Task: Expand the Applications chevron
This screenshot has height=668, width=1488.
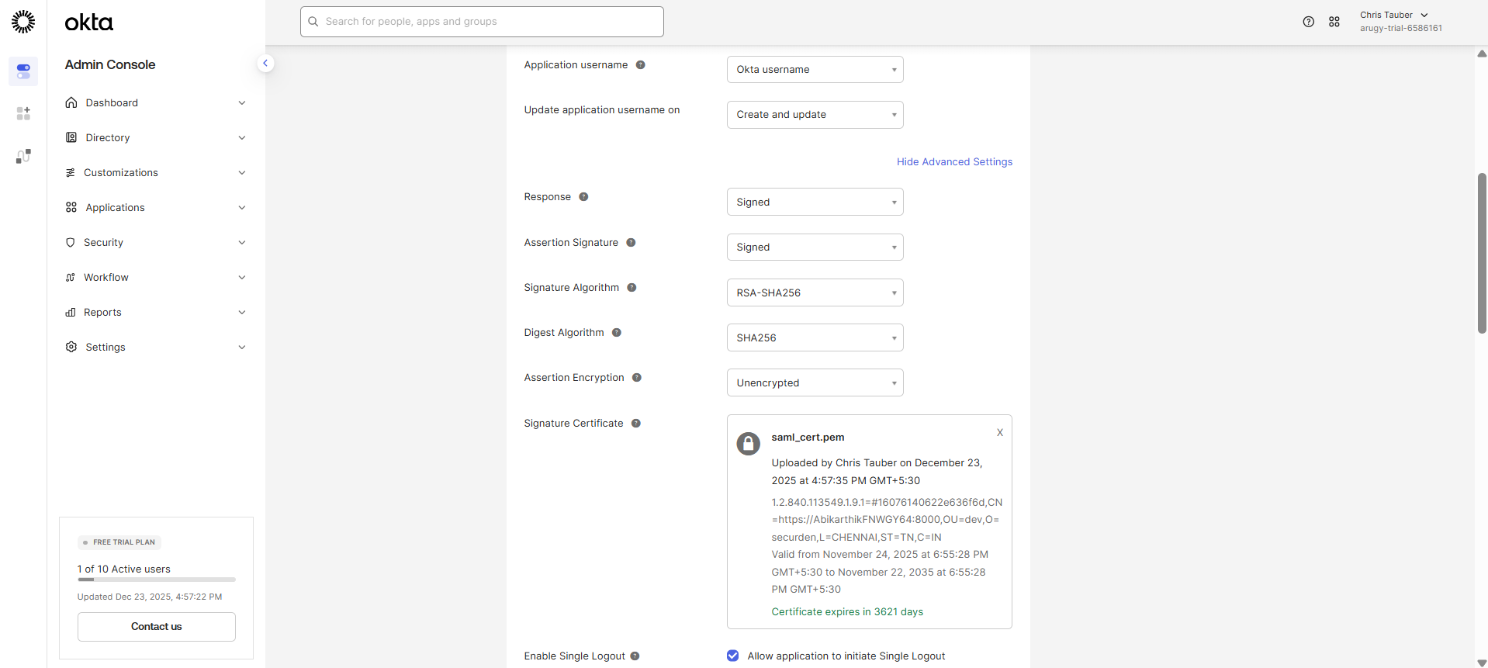Action: click(242, 207)
